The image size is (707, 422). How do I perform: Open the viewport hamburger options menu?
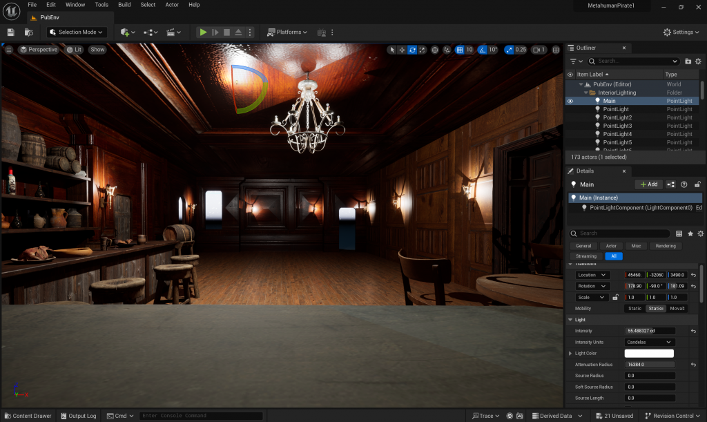coord(9,50)
